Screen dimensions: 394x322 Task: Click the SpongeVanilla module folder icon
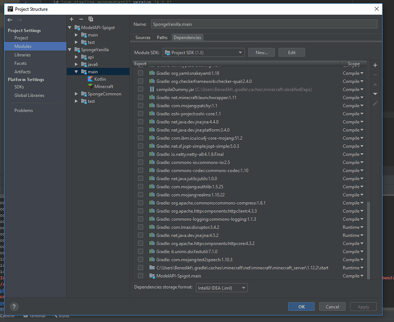77,50
